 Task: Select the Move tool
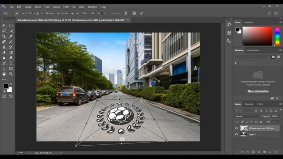pos(4,26)
